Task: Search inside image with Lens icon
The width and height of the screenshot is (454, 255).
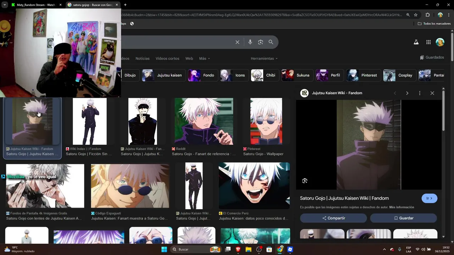Action: (305, 181)
